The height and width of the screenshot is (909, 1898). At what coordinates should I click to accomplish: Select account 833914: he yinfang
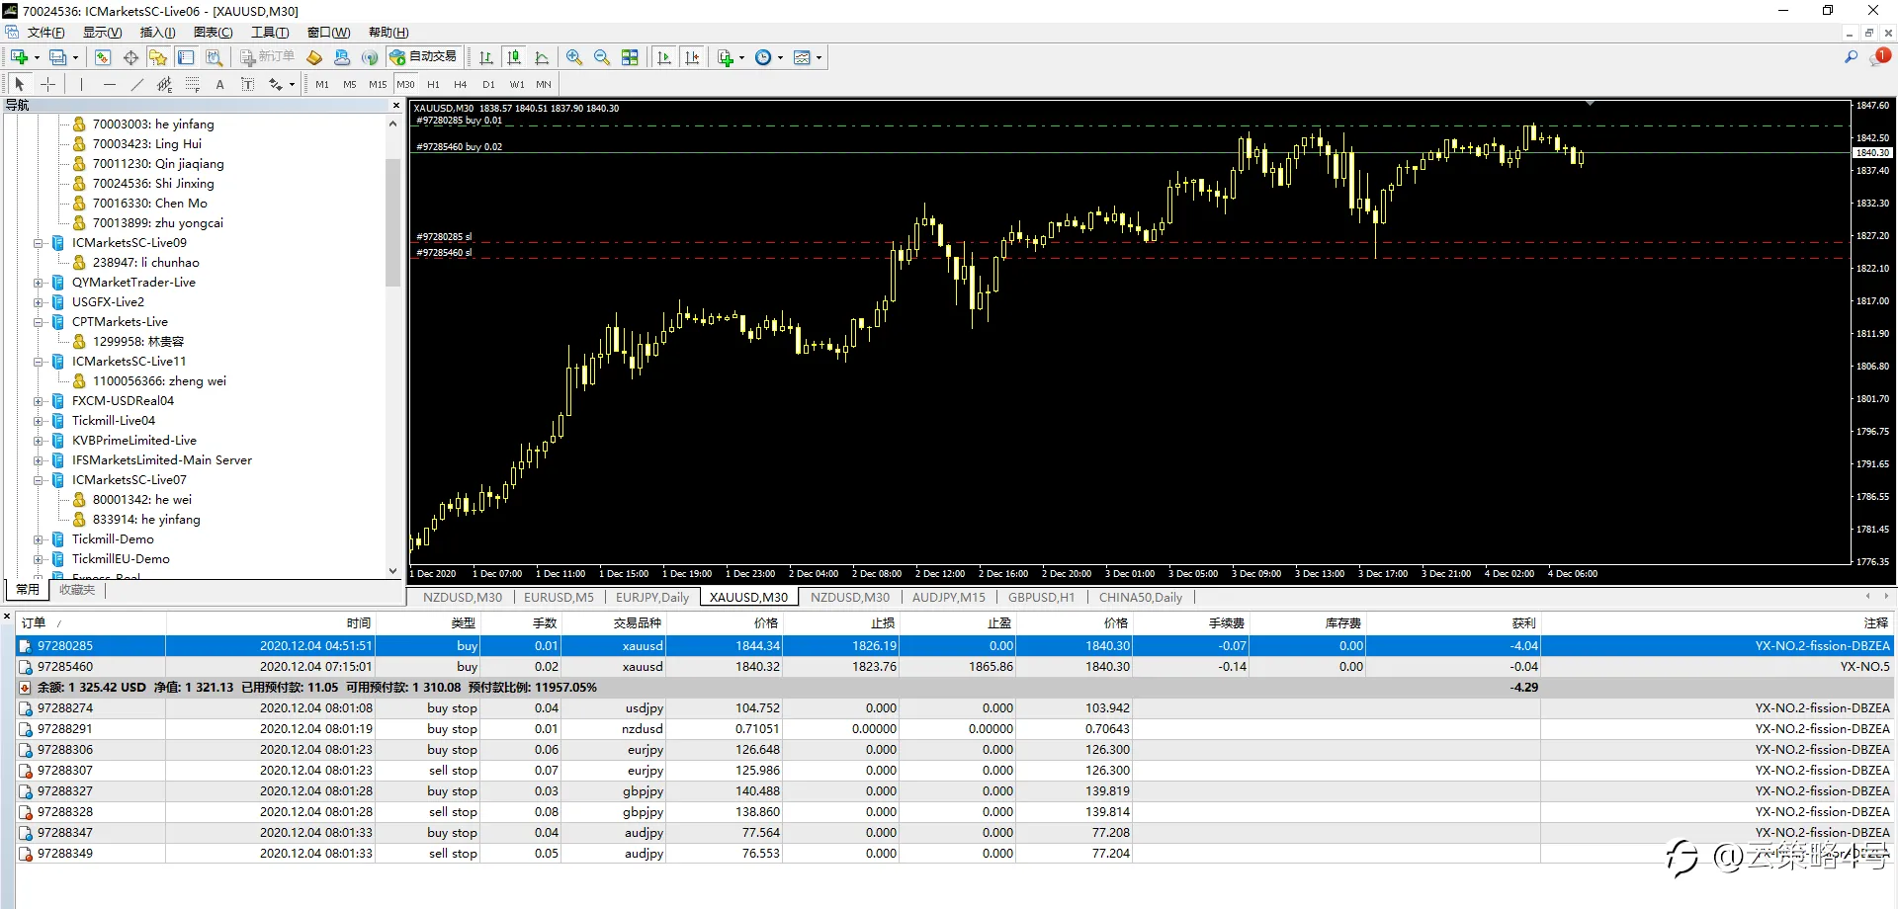point(146,520)
